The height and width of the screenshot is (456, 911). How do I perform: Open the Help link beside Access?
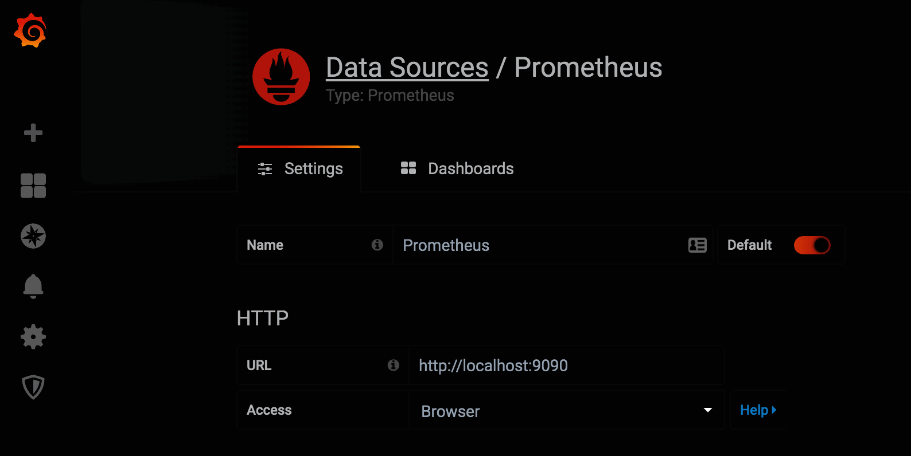(x=757, y=410)
